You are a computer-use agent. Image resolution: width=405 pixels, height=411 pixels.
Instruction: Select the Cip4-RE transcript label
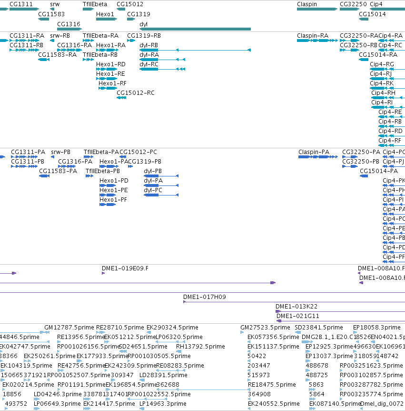[x=390, y=112]
